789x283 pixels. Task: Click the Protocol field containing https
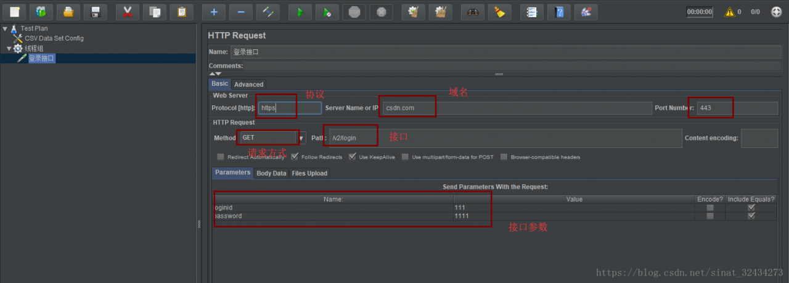click(x=290, y=108)
